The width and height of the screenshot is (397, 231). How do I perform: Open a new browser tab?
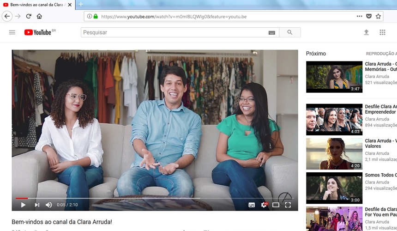click(81, 4)
